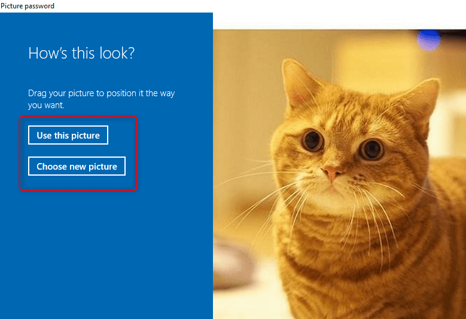Click the "Use this picture" button

point(68,136)
